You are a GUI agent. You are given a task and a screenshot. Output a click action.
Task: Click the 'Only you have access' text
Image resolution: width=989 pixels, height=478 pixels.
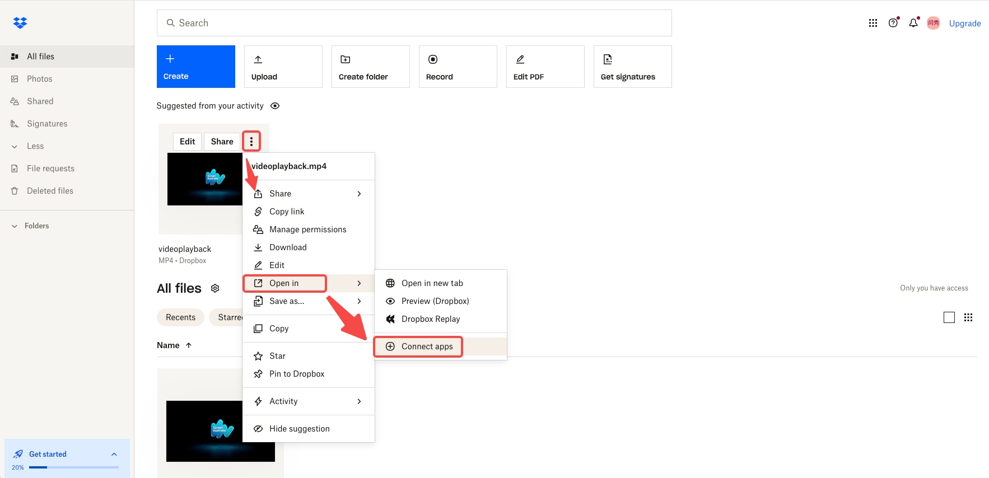(x=934, y=288)
